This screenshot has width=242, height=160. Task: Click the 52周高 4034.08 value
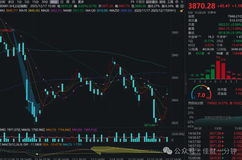click(x=208, y=49)
